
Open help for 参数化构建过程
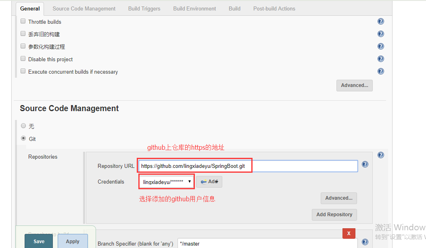381,46
